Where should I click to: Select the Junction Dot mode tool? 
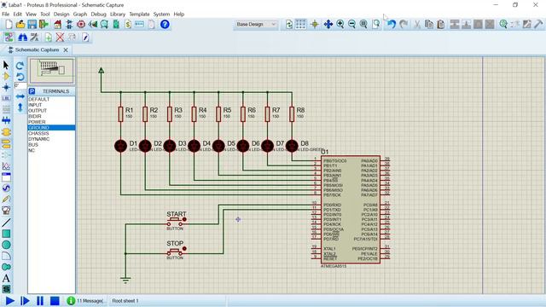[6, 87]
